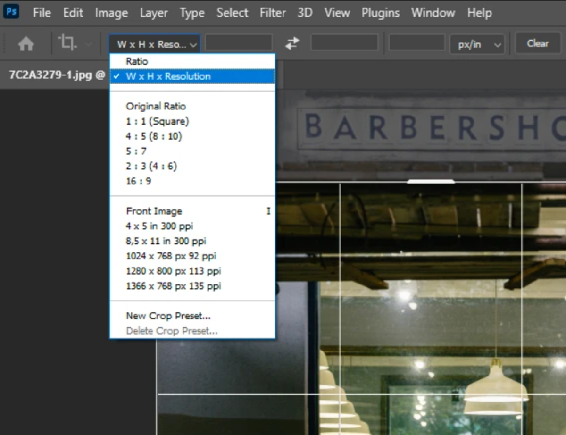
Task: Select the 1 : 1 (Square) ratio
Action: click(157, 121)
